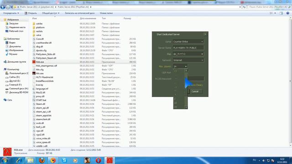Click the RU language indicator

255,160
